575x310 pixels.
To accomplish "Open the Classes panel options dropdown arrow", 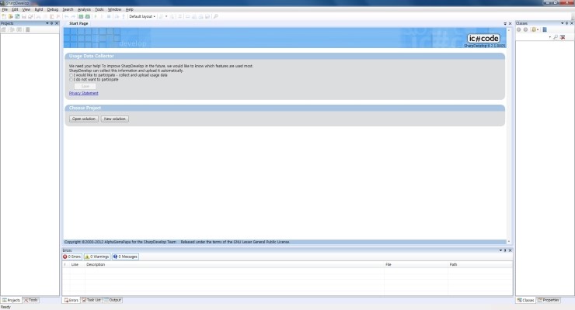I will (562, 23).
